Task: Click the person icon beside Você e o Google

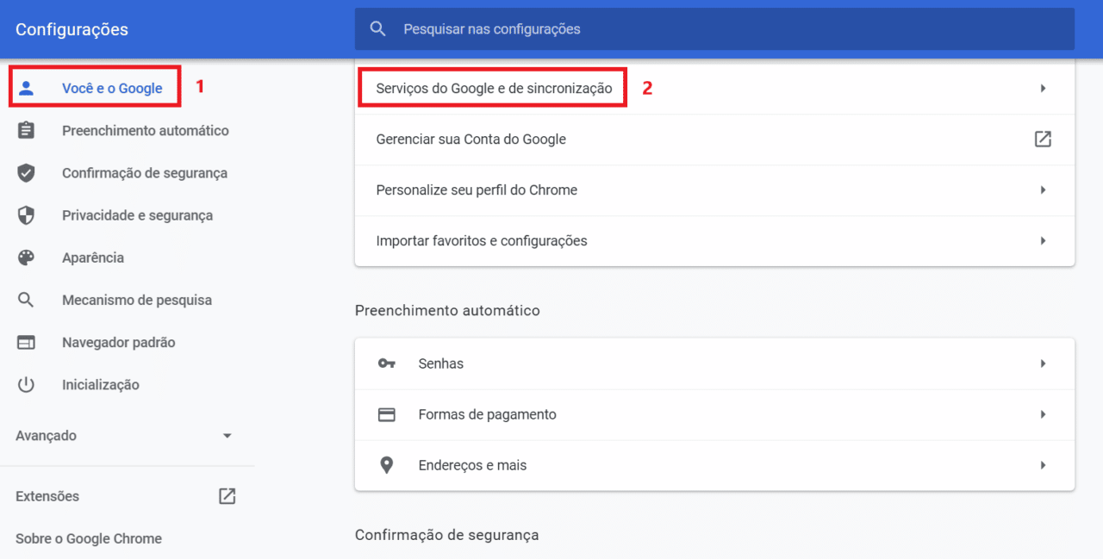Action: 27,88
